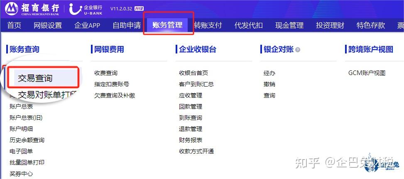Open 账户总表(旧) link

click(x=26, y=118)
